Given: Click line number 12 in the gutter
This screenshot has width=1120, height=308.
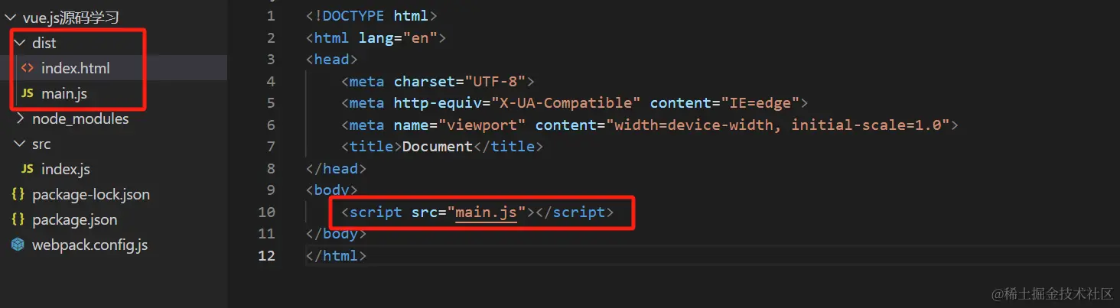Looking at the screenshot, I should [x=266, y=255].
